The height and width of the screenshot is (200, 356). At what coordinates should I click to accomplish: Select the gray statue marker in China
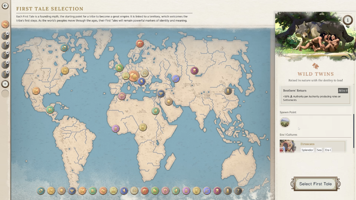tap(228, 91)
